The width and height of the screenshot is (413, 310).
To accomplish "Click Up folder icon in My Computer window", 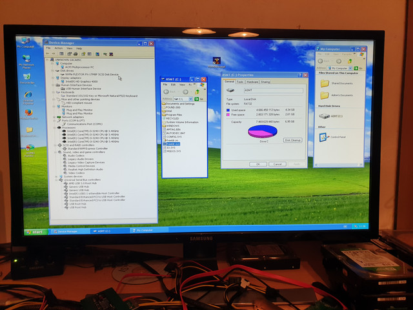I will pyautogui.click(x=350, y=61).
